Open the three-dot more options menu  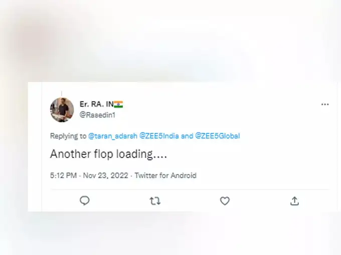[x=325, y=104]
